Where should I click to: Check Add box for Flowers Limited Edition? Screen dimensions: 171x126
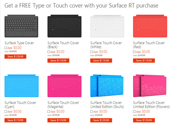click(134, 112)
